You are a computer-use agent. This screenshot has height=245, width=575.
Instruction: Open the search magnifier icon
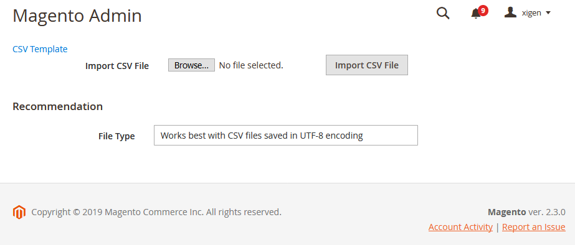tap(443, 13)
